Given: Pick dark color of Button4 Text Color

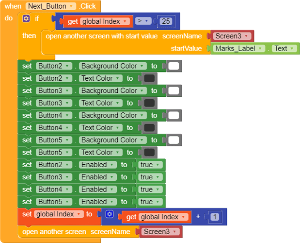Looking at the screenshot, I should 149,127.
